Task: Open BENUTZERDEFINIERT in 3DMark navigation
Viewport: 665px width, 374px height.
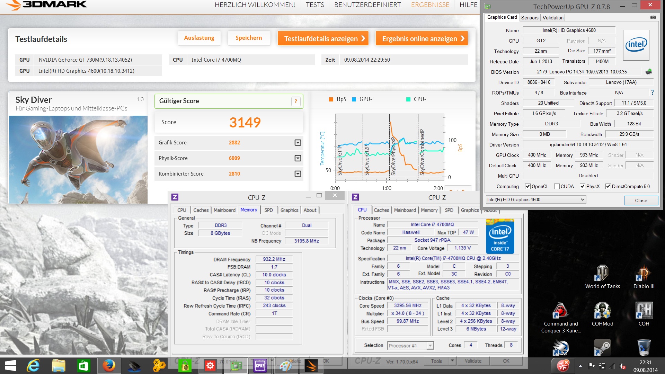Action: [367, 5]
